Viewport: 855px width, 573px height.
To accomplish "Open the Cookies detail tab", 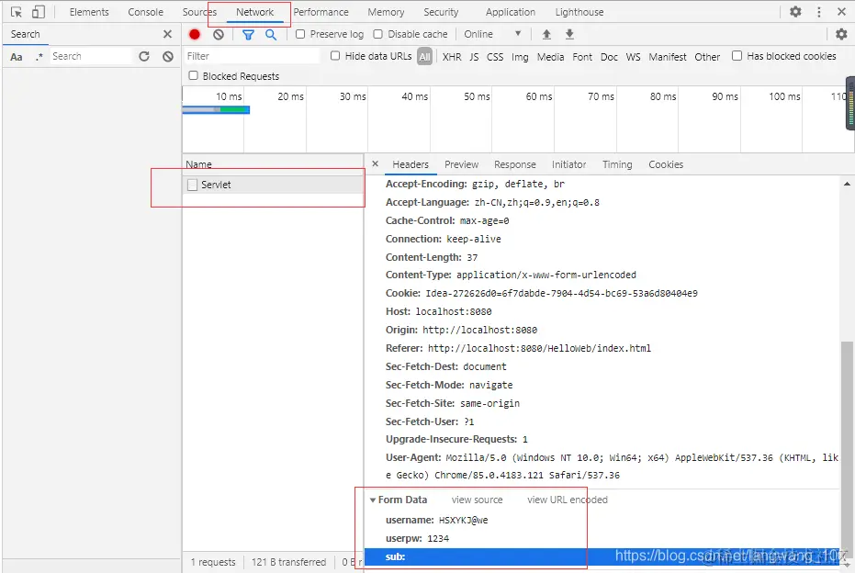I will click(x=666, y=164).
